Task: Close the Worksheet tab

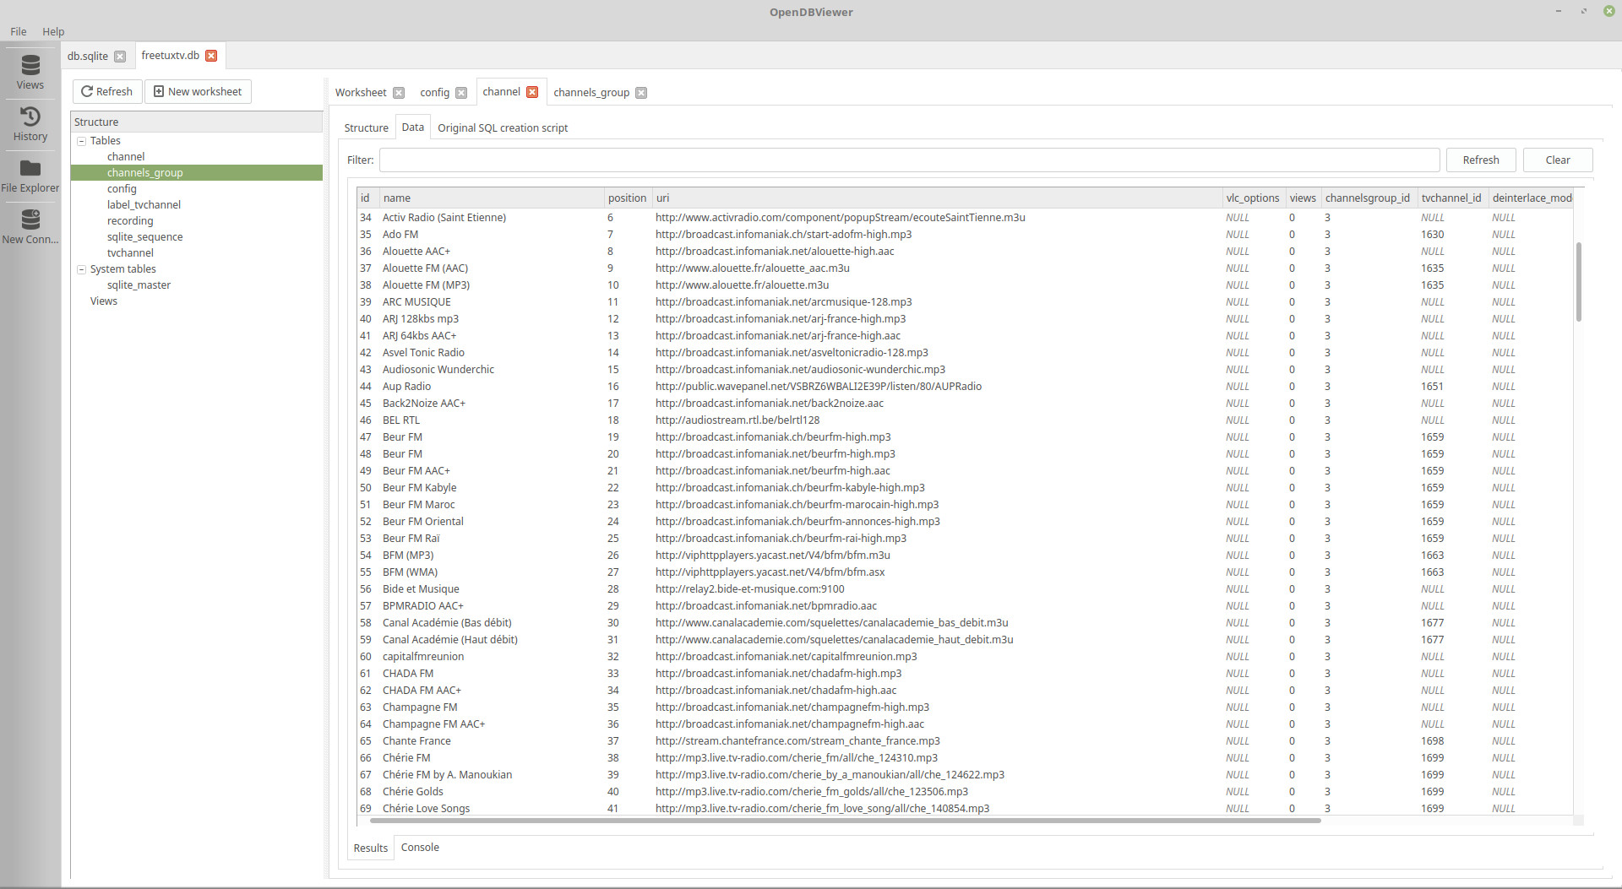Action: (x=399, y=93)
